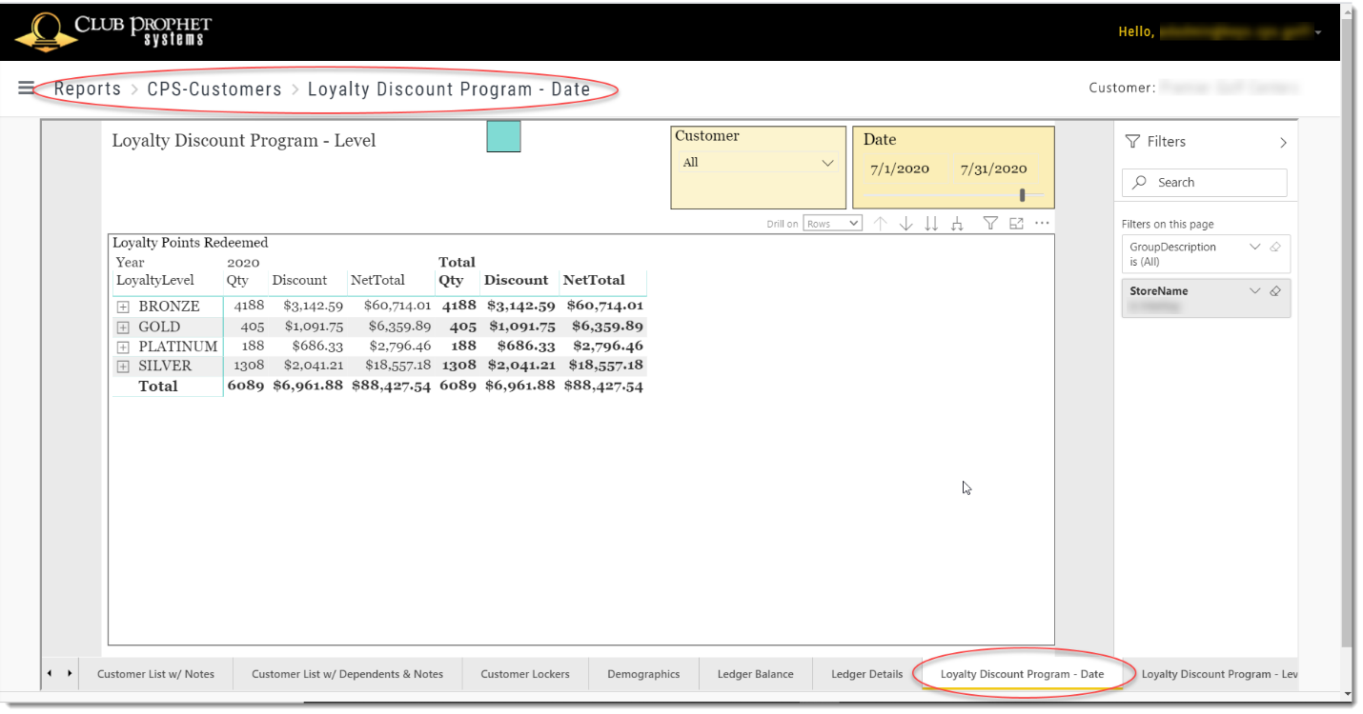Expand the PLATINUM loyalty level row
This screenshot has width=1363, height=714.
pos(123,347)
